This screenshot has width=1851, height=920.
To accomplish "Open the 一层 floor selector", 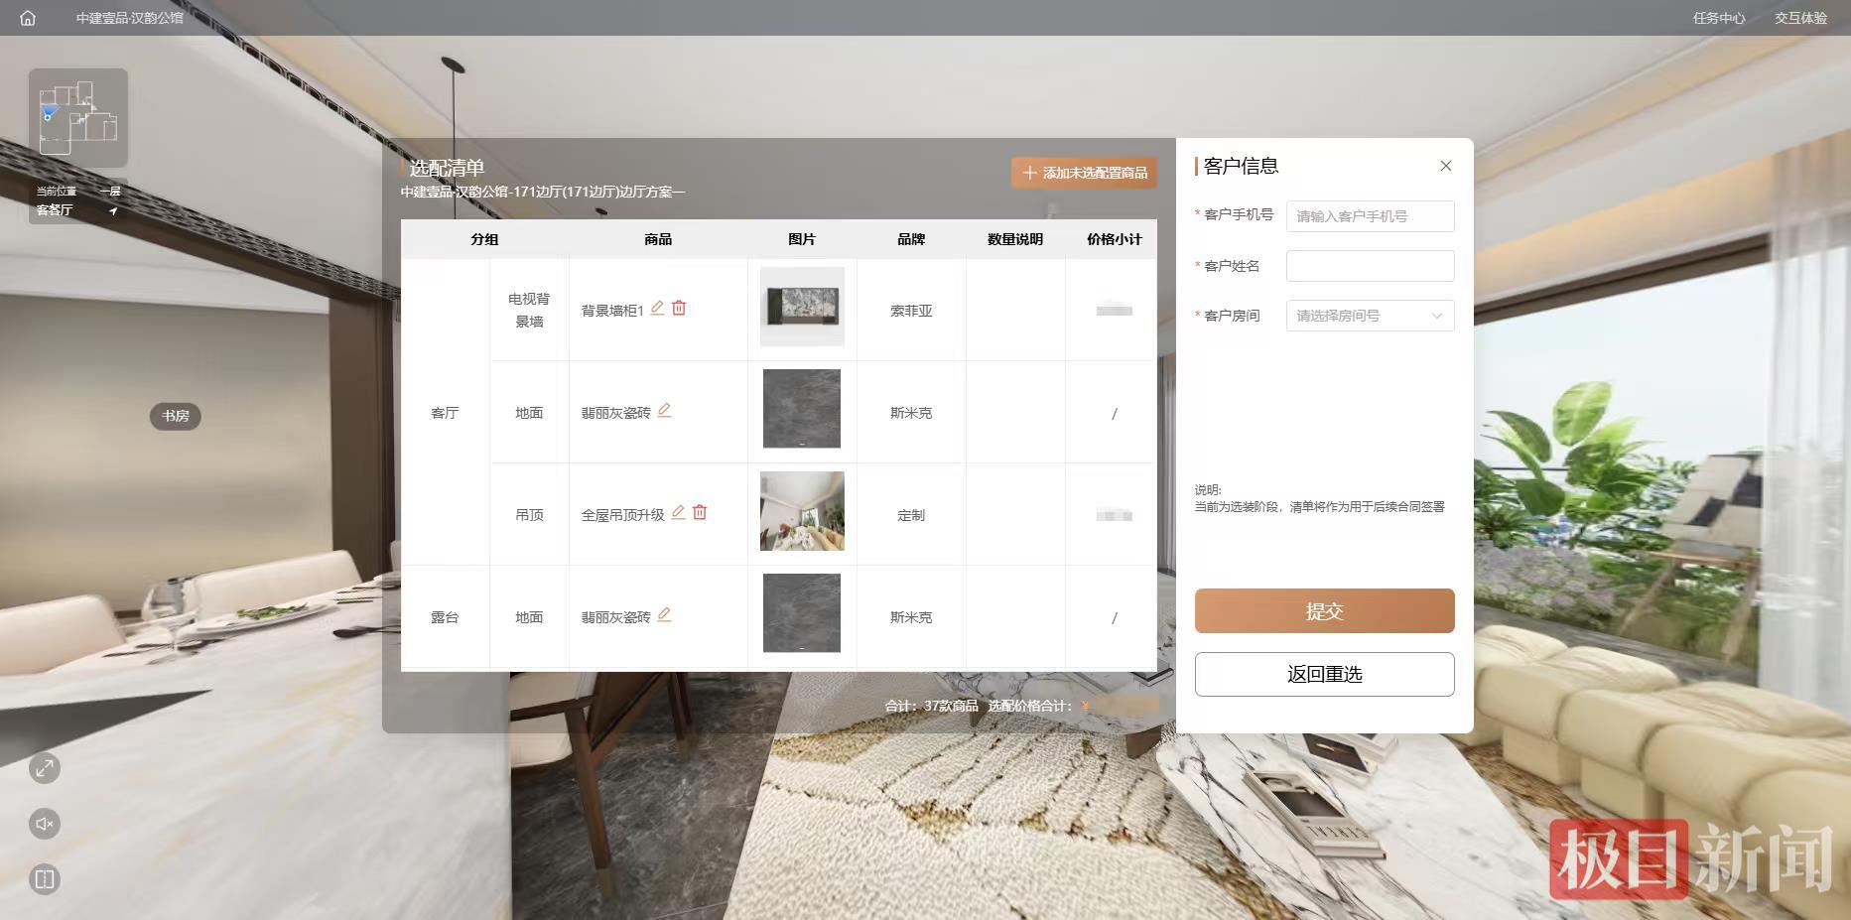I will coord(110,192).
